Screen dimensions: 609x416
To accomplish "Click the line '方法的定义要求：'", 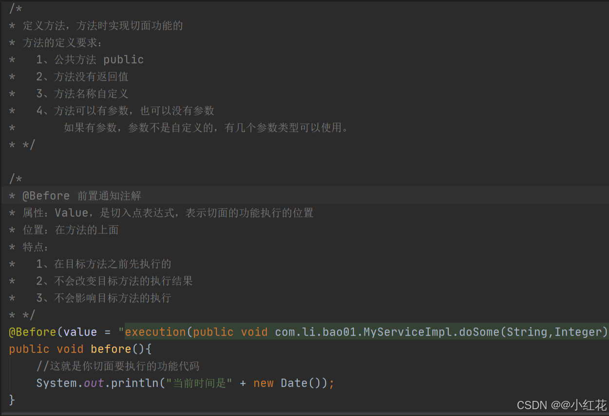I will click(63, 43).
